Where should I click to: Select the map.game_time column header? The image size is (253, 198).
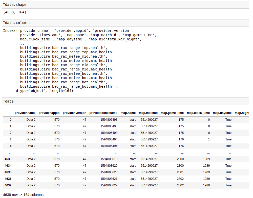click(172, 113)
